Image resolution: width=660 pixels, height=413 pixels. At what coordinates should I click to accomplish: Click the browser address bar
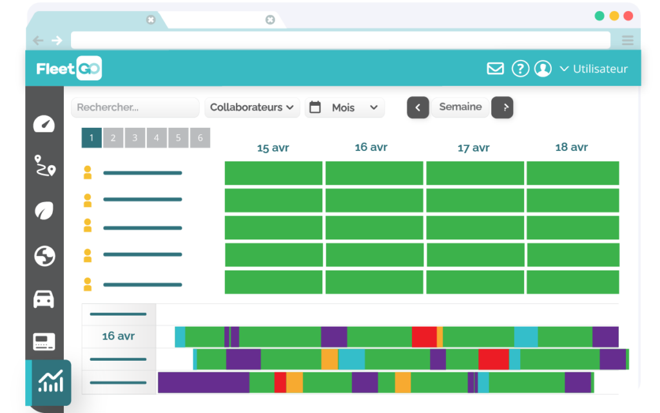340,40
